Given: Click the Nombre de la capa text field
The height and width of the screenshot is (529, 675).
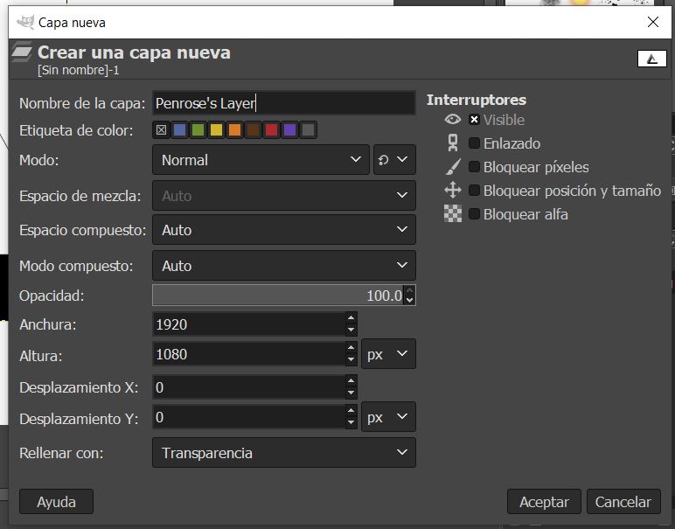Looking at the screenshot, I should click(x=283, y=103).
